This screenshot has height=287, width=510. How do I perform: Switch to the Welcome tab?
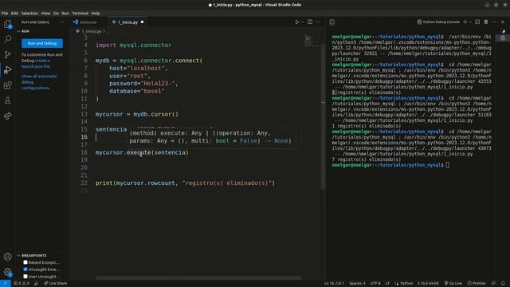(x=88, y=22)
